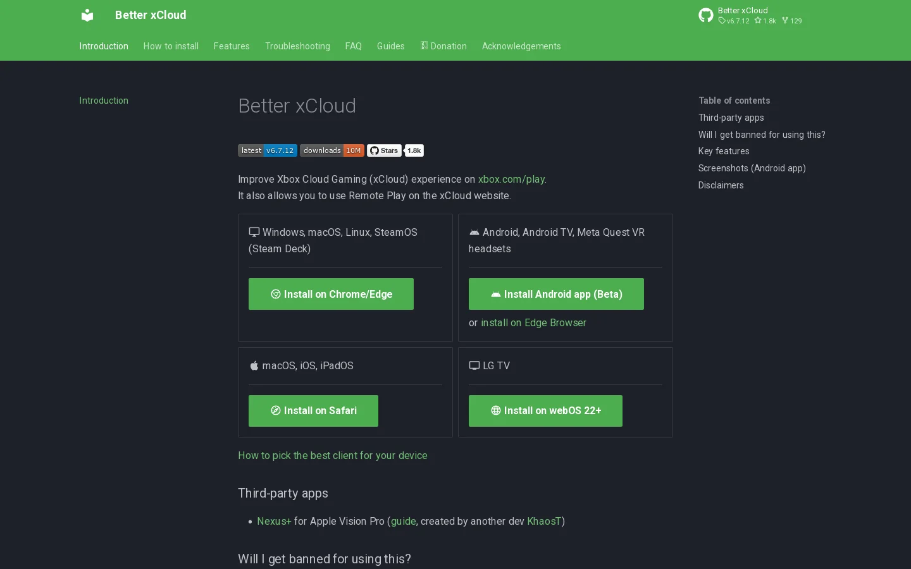Click the monitor icon beside Windows, macOS, Linux
This screenshot has width=911, height=569.
point(254,232)
